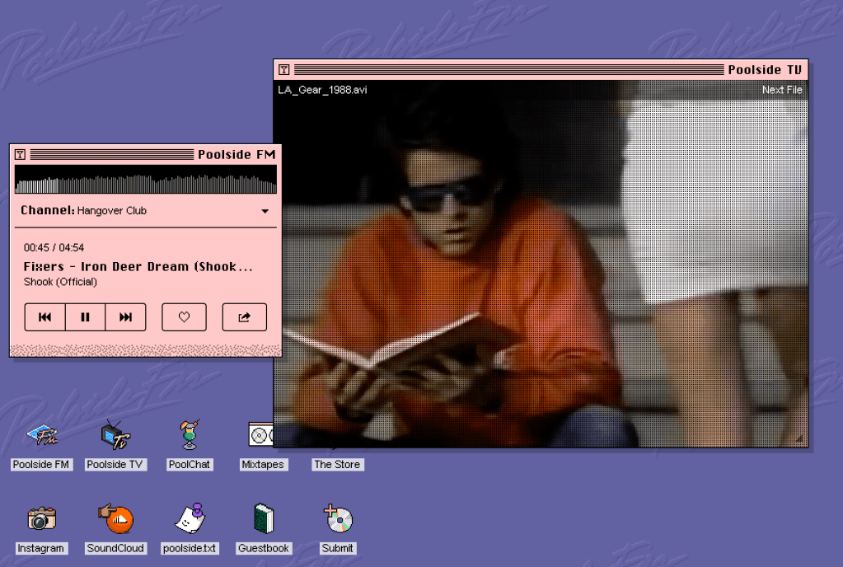Click the audio waveform visualizer
This screenshot has width=843, height=567.
point(145,180)
